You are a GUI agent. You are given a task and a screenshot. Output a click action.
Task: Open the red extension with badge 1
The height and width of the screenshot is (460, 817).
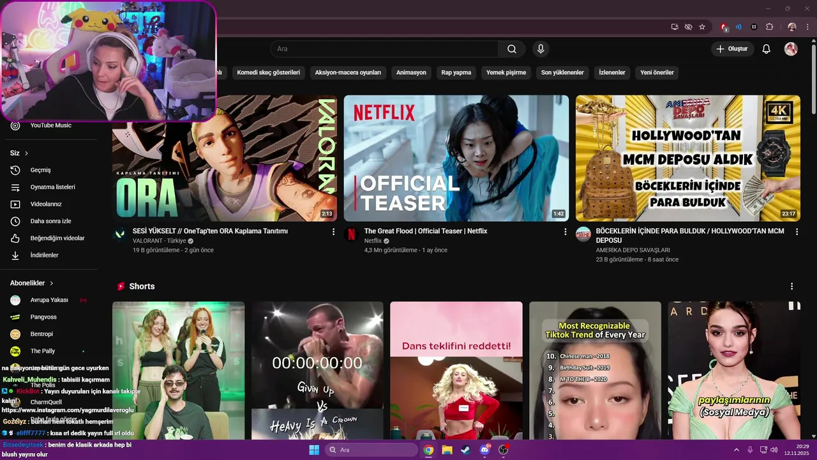[724, 27]
